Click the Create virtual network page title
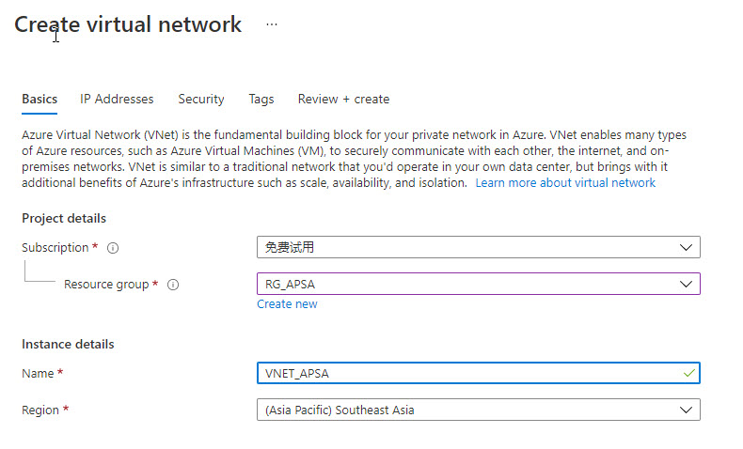This screenshot has width=743, height=449. 128,24
